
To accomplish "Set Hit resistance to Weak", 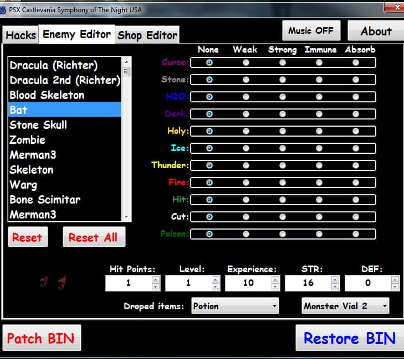I will pos(246,200).
